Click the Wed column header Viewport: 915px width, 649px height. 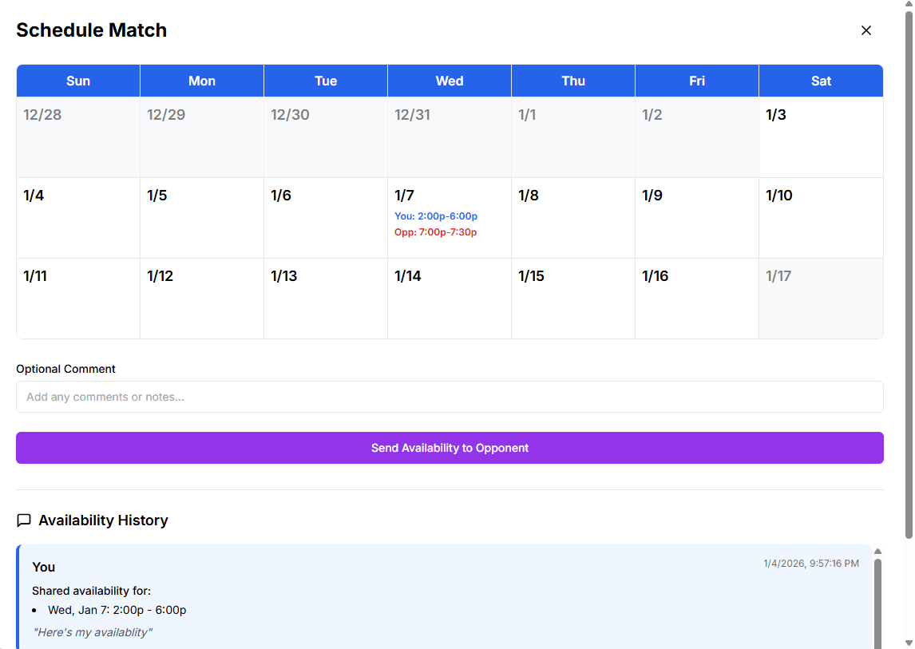pyautogui.click(x=450, y=81)
